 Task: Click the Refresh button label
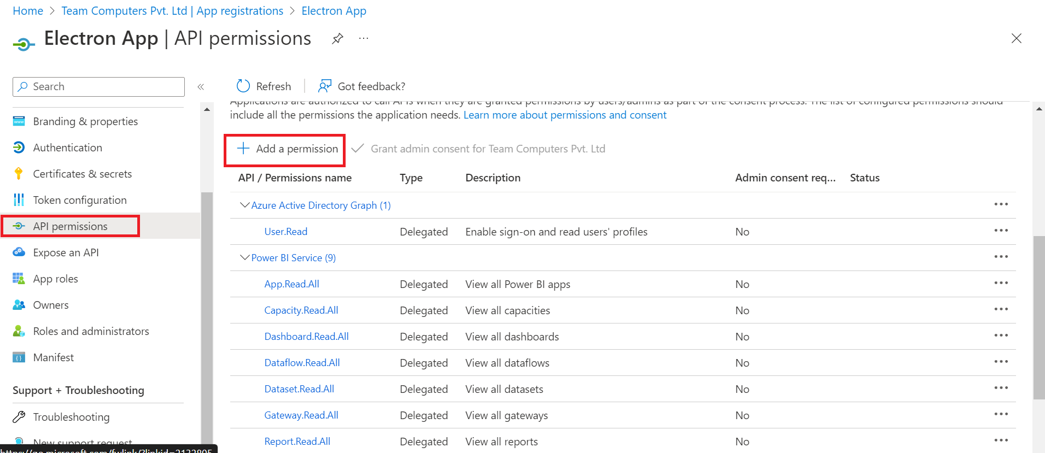click(273, 86)
